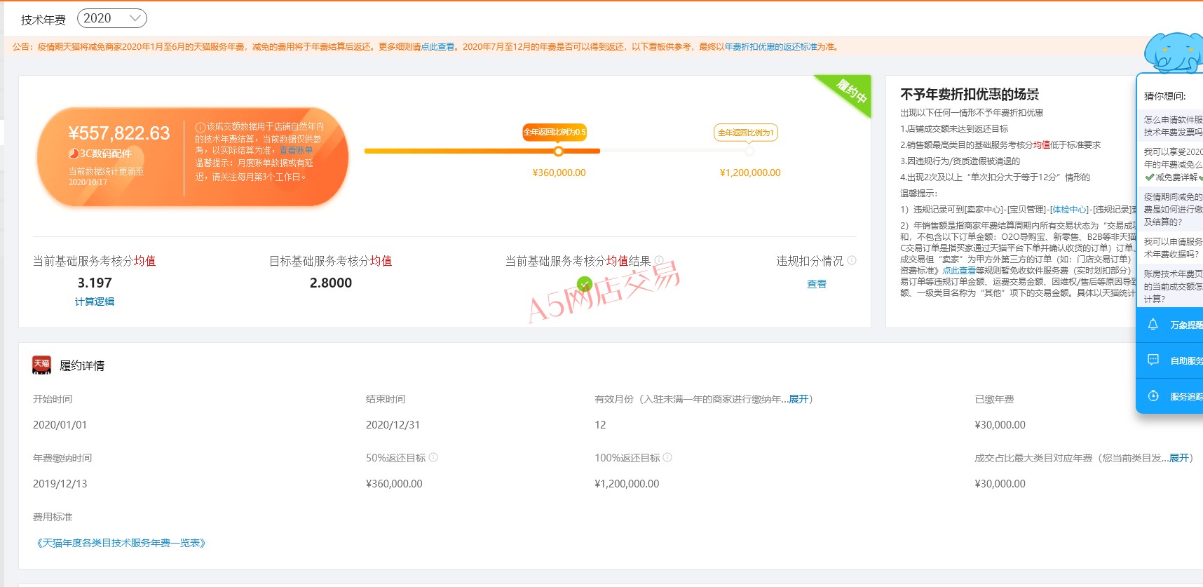Click the end date 2020/12/31
1203x587 pixels.
click(x=393, y=425)
